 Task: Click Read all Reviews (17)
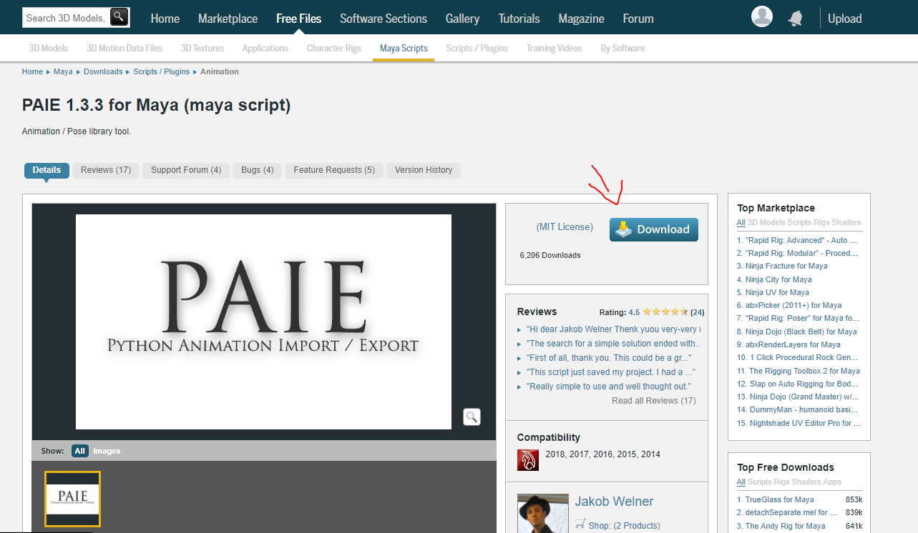pos(654,401)
